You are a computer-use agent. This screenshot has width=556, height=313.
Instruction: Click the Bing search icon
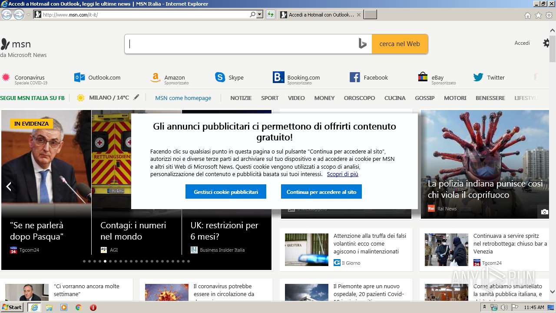tap(362, 43)
